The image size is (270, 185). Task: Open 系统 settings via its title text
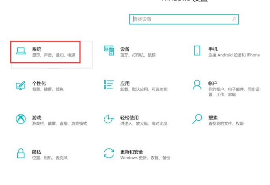pyautogui.click(x=37, y=49)
